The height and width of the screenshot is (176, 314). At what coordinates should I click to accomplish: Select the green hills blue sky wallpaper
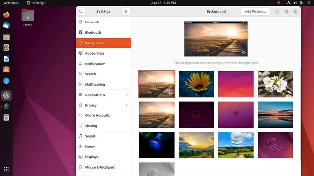235,145
